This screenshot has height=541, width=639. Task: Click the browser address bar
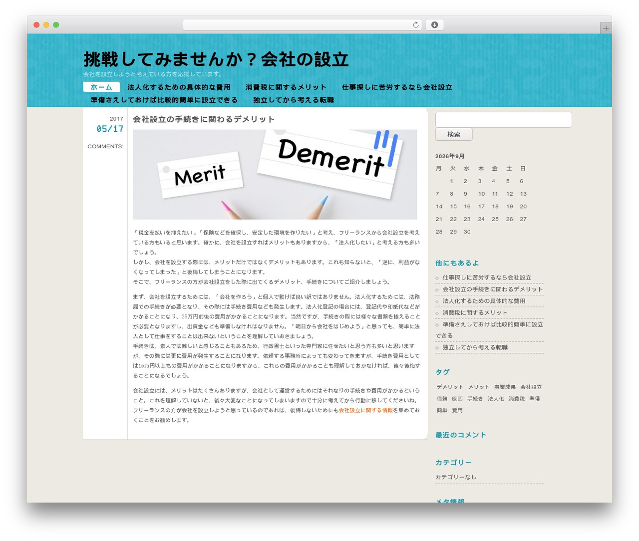(302, 25)
